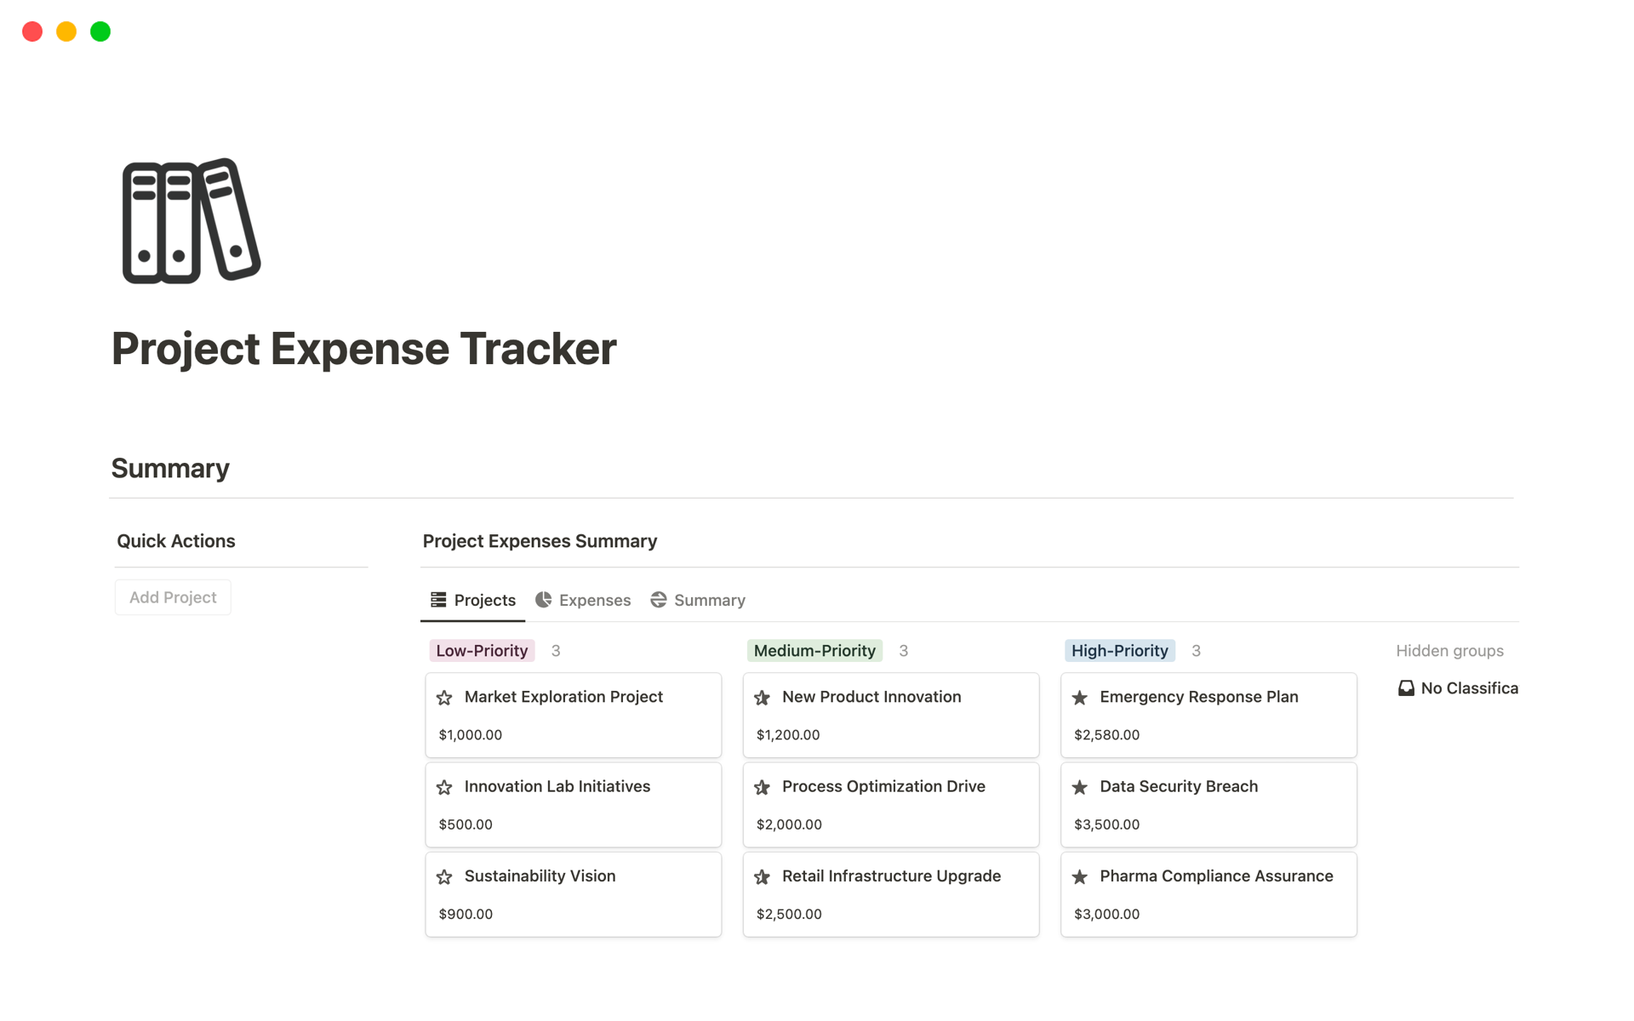Click the star icon on Process Optimization Drive
This screenshot has height=1021, width=1634.
[762, 787]
